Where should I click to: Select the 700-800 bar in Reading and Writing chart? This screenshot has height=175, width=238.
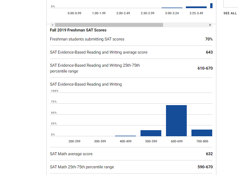[x=202, y=133]
